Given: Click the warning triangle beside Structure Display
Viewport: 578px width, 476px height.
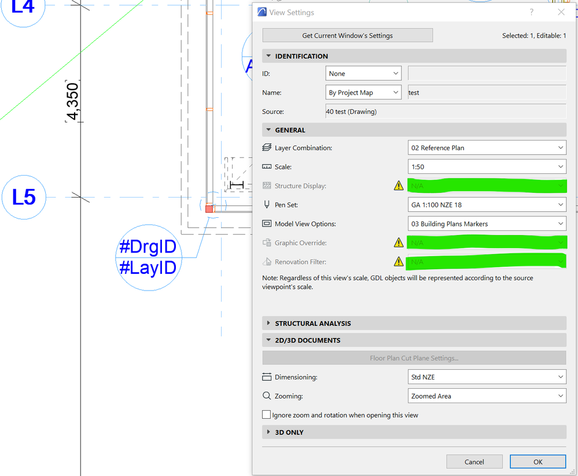Looking at the screenshot, I should (398, 185).
